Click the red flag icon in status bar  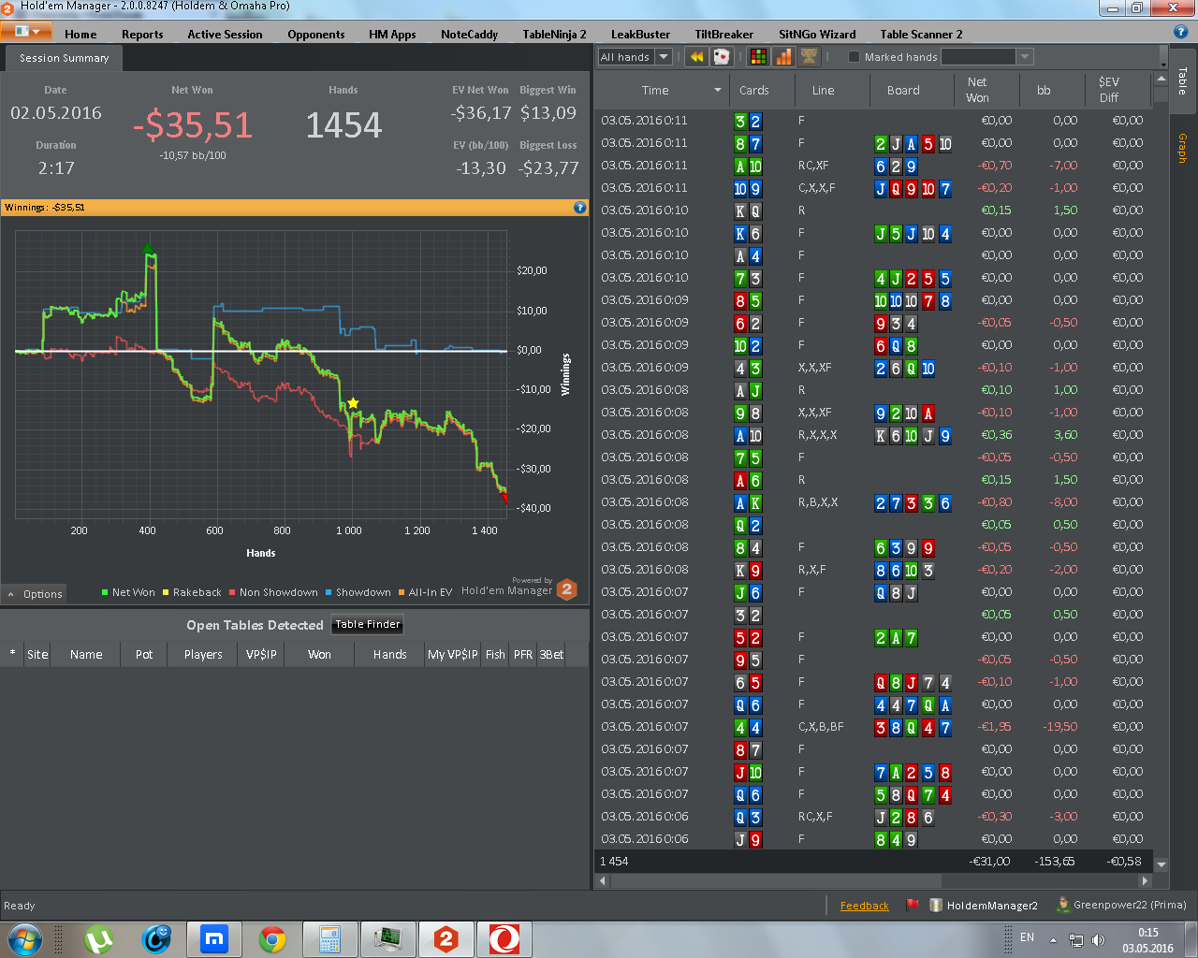click(x=913, y=905)
